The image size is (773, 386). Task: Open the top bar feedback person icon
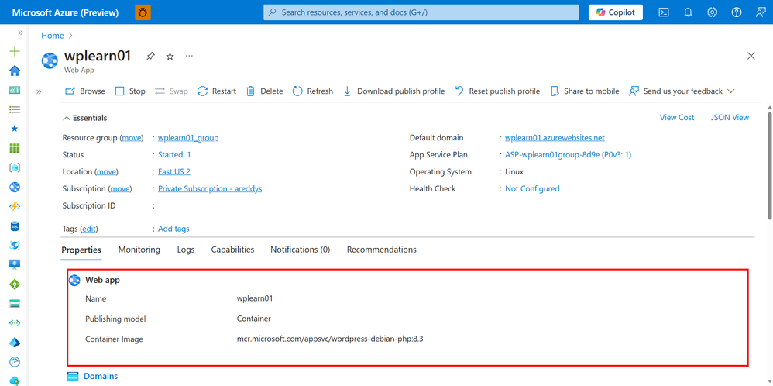761,12
